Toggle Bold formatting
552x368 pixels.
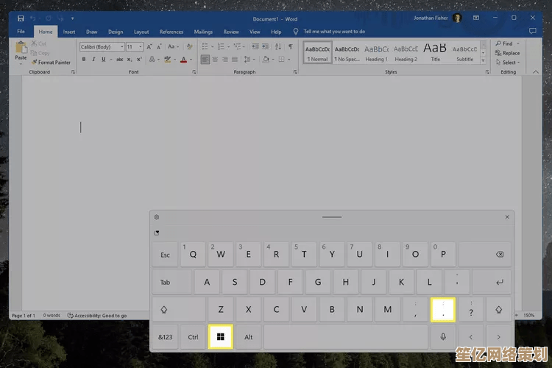[84, 59]
